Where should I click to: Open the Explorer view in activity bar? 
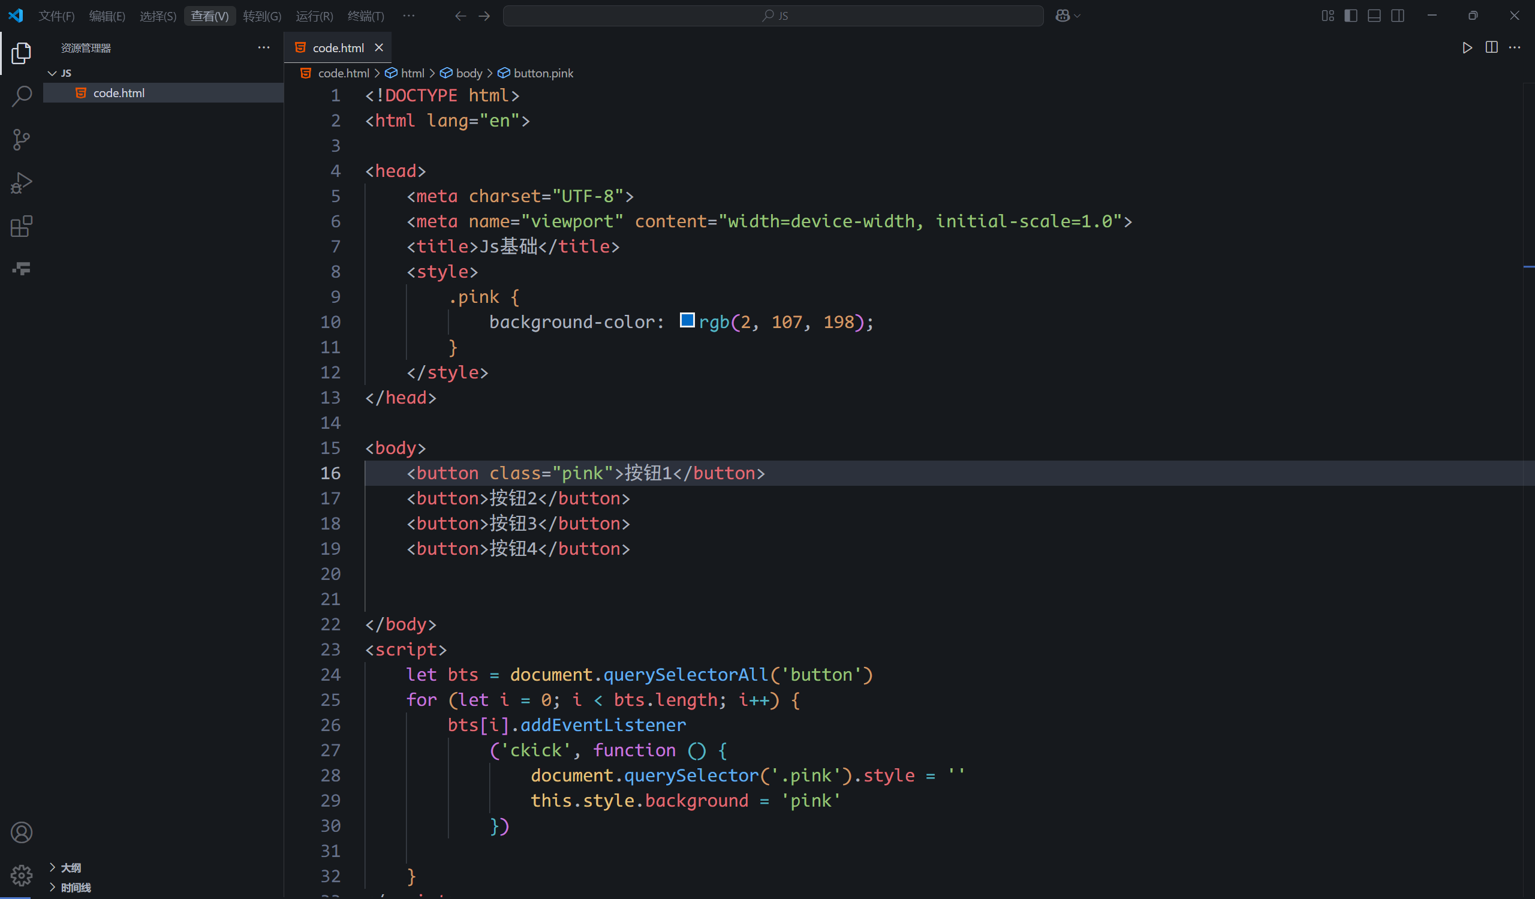22,53
